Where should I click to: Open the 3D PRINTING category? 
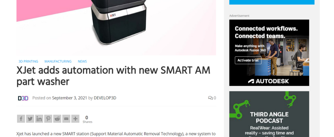tap(28, 61)
